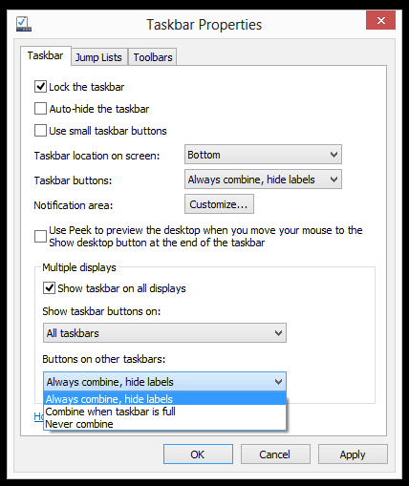This screenshot has width=409, height=486.
Task: Open the All taskbars dropdown
Action: coord(164,333)
